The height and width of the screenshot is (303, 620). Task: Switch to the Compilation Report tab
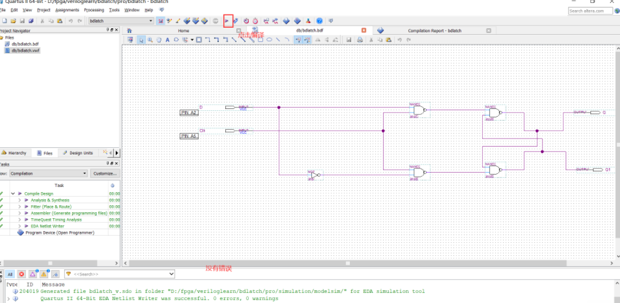pos(434,31)
